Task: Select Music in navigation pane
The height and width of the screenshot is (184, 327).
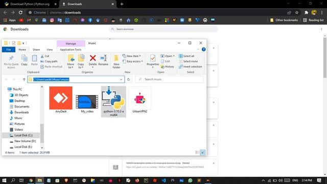Action: 16,118
